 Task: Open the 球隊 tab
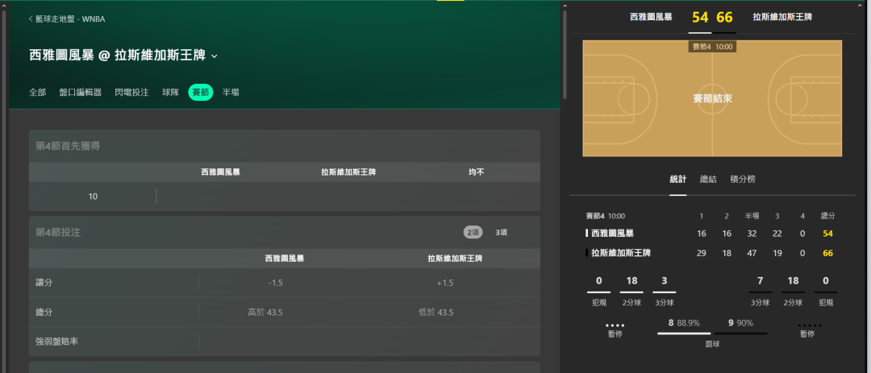click(x=170, y=92)
